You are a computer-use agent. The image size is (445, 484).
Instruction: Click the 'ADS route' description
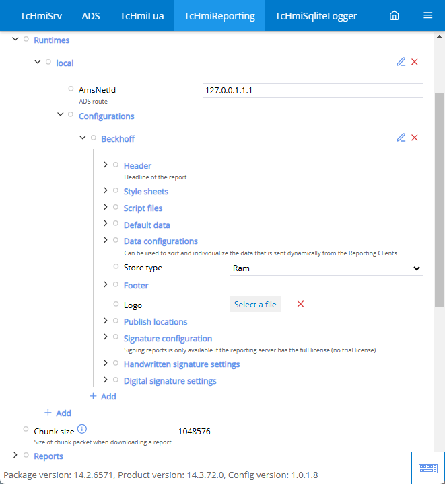click(93, 102)
